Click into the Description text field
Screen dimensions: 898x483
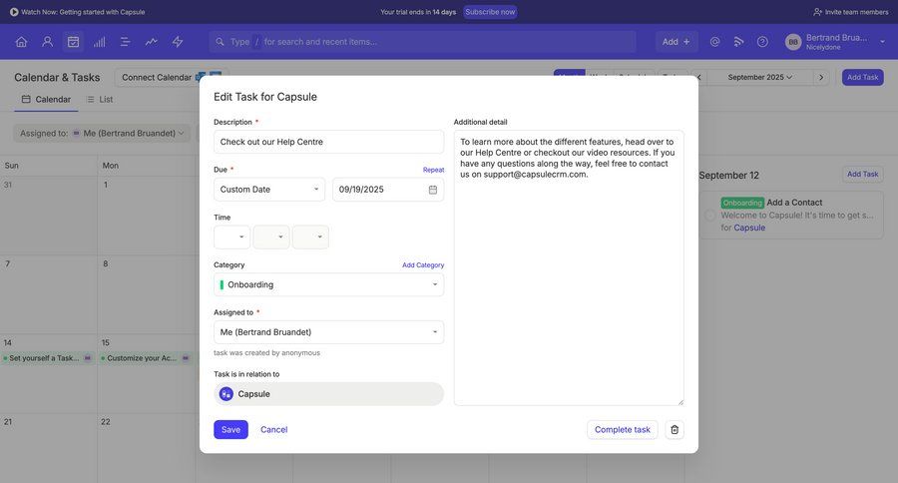[328, 142]
